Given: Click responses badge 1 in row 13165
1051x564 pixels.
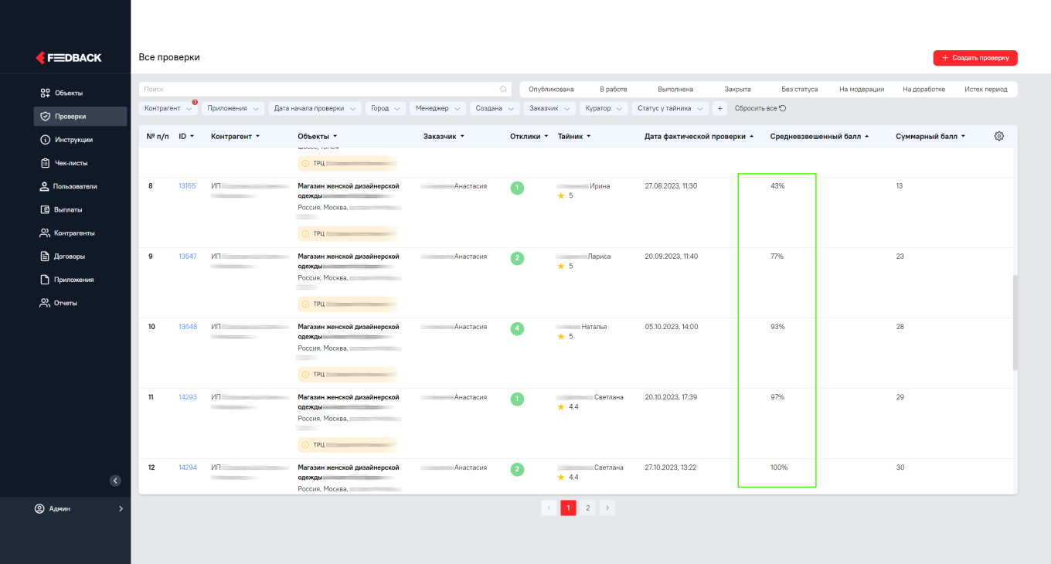Looking at the screenshot, I should point(517,188).
